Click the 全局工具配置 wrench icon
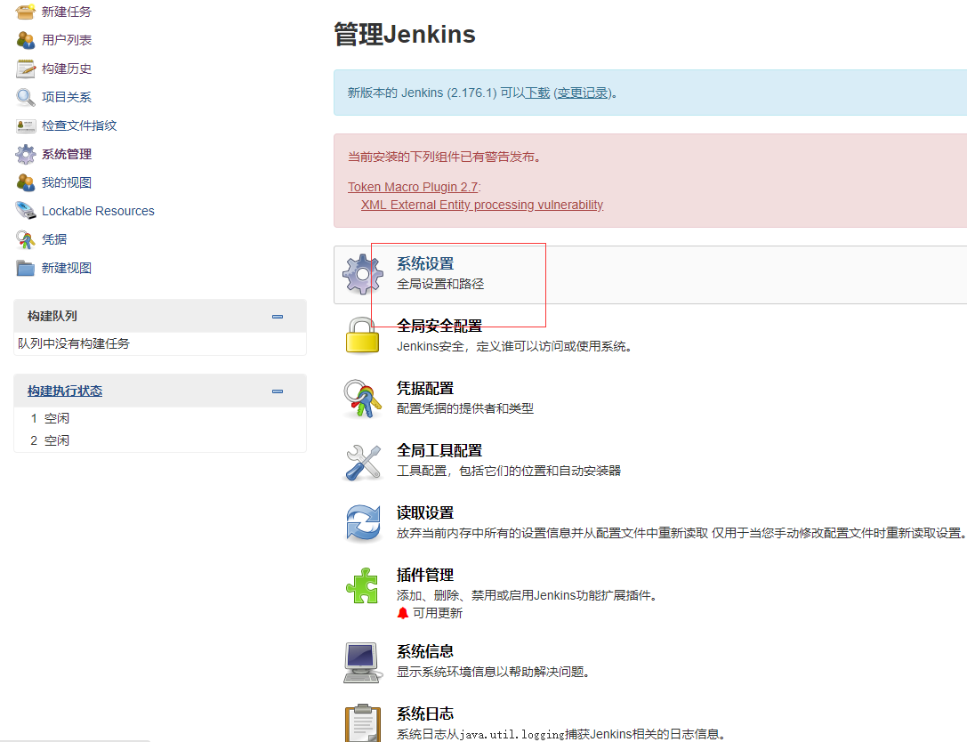The width and height of the screenshot is (967, 742). [363, 462]
